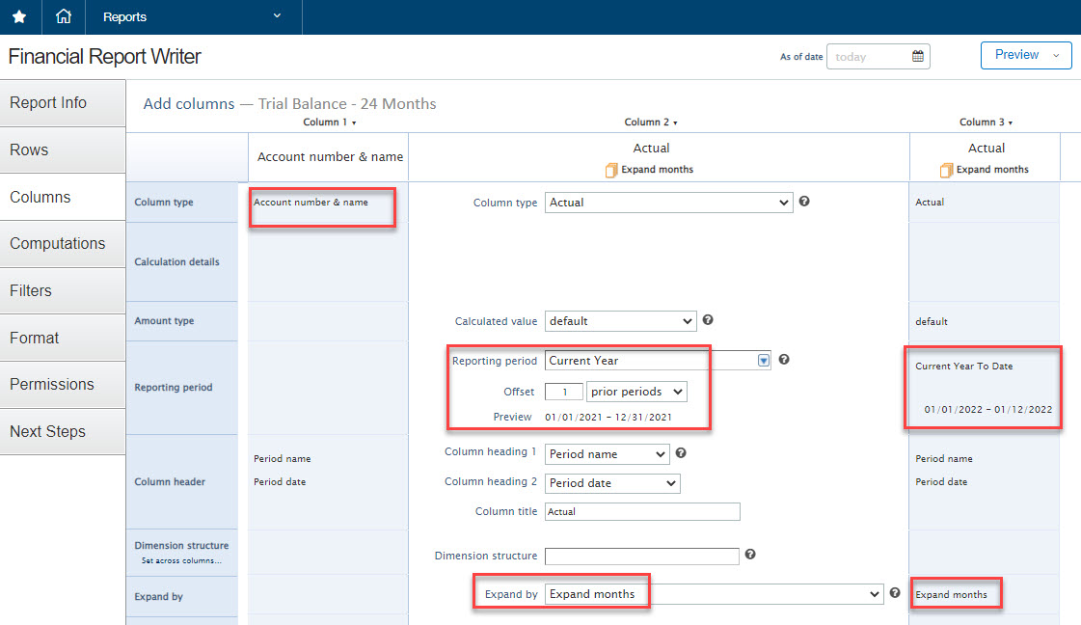
Task: Click the Column 3 header menu
Action: [986, 122]
